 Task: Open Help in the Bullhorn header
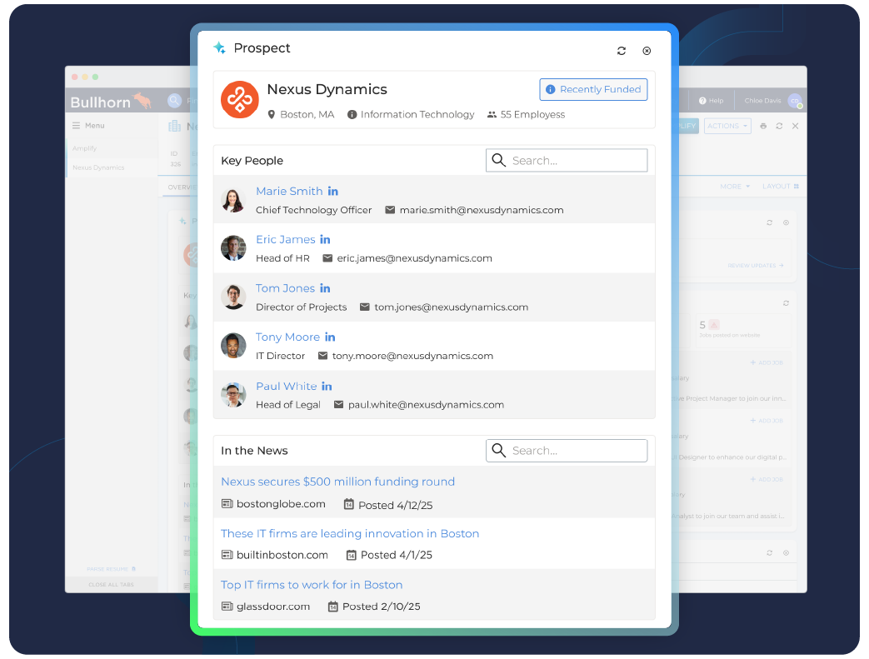(712, 101)
